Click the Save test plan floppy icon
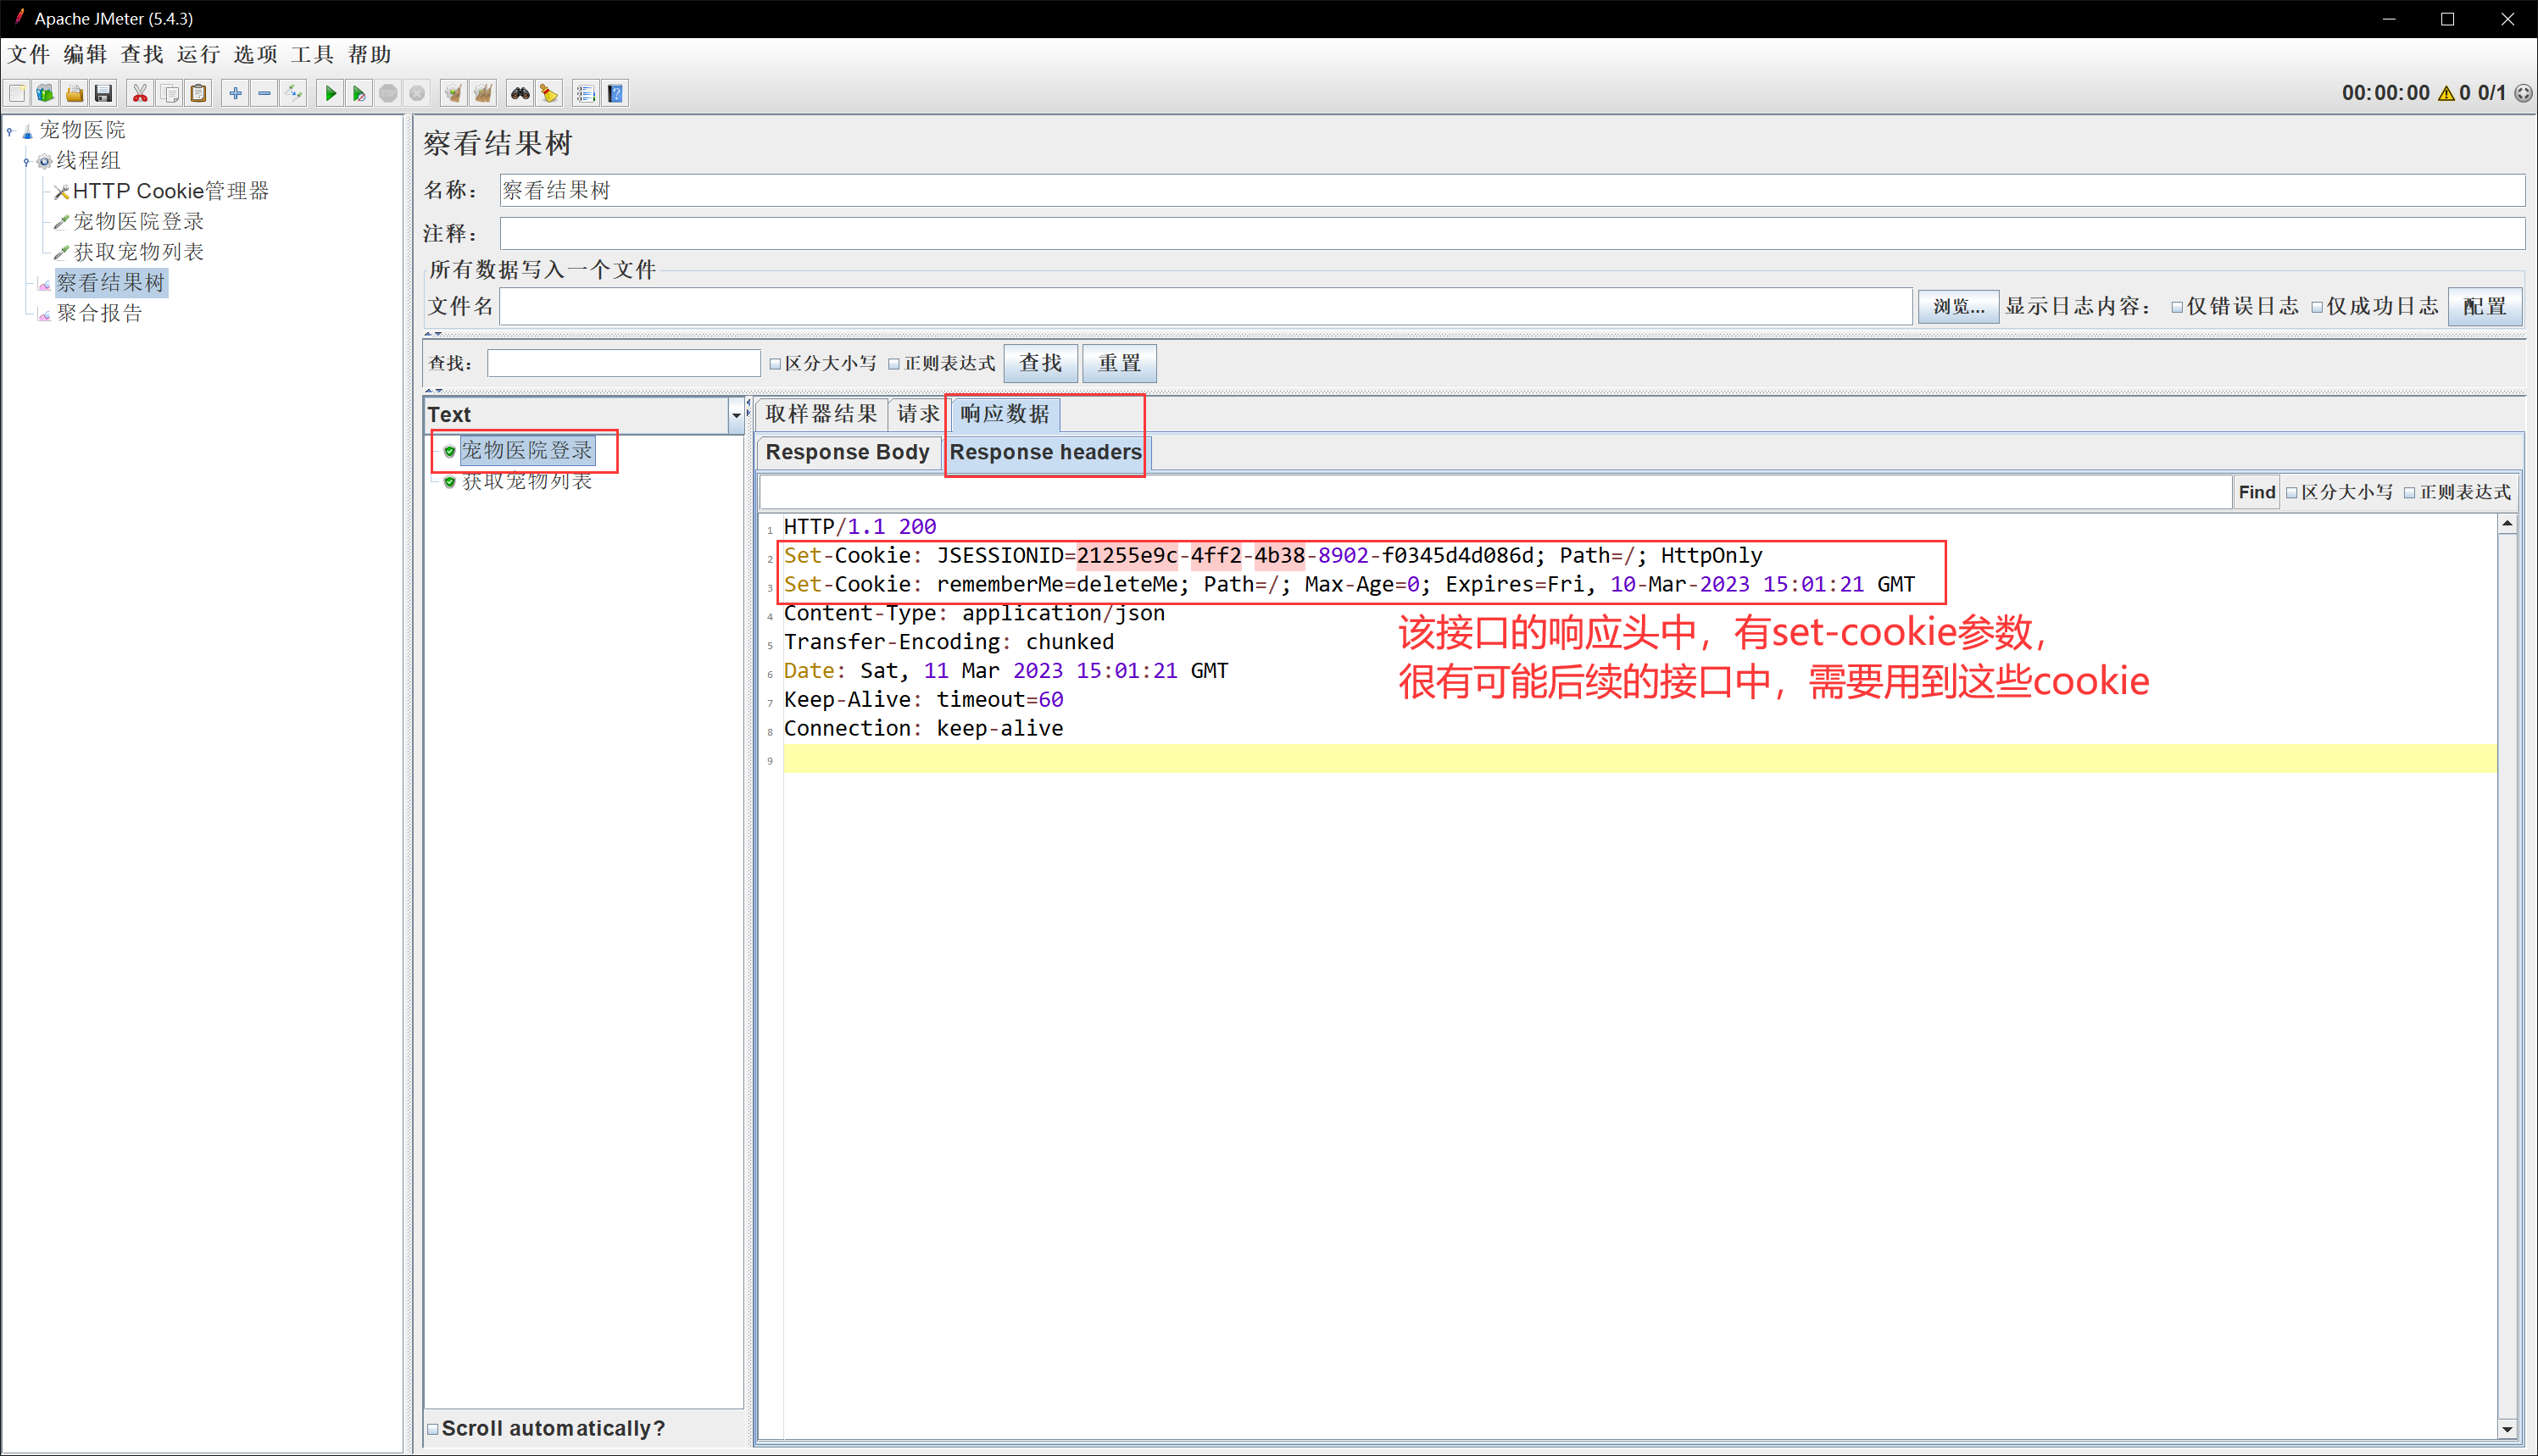 103,93
